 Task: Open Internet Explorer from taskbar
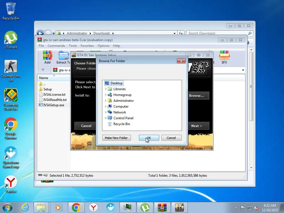(25, 207)
